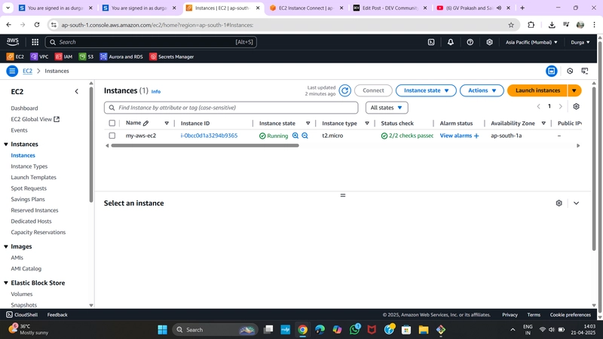
Task: Click EC2 breadcrumb link
Action: tap(27, 71)
